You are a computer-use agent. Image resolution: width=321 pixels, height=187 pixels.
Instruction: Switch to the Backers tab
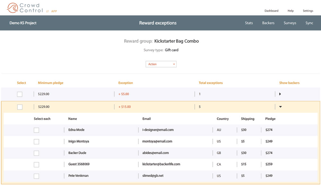point(268,23)
